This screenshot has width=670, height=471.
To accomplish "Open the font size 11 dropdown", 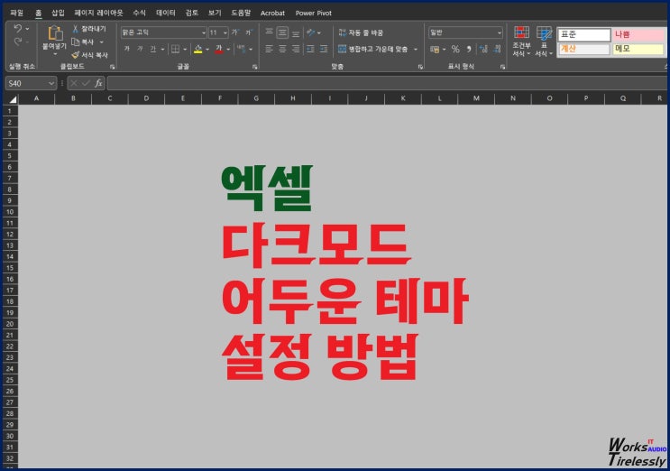I will [225, 32].
